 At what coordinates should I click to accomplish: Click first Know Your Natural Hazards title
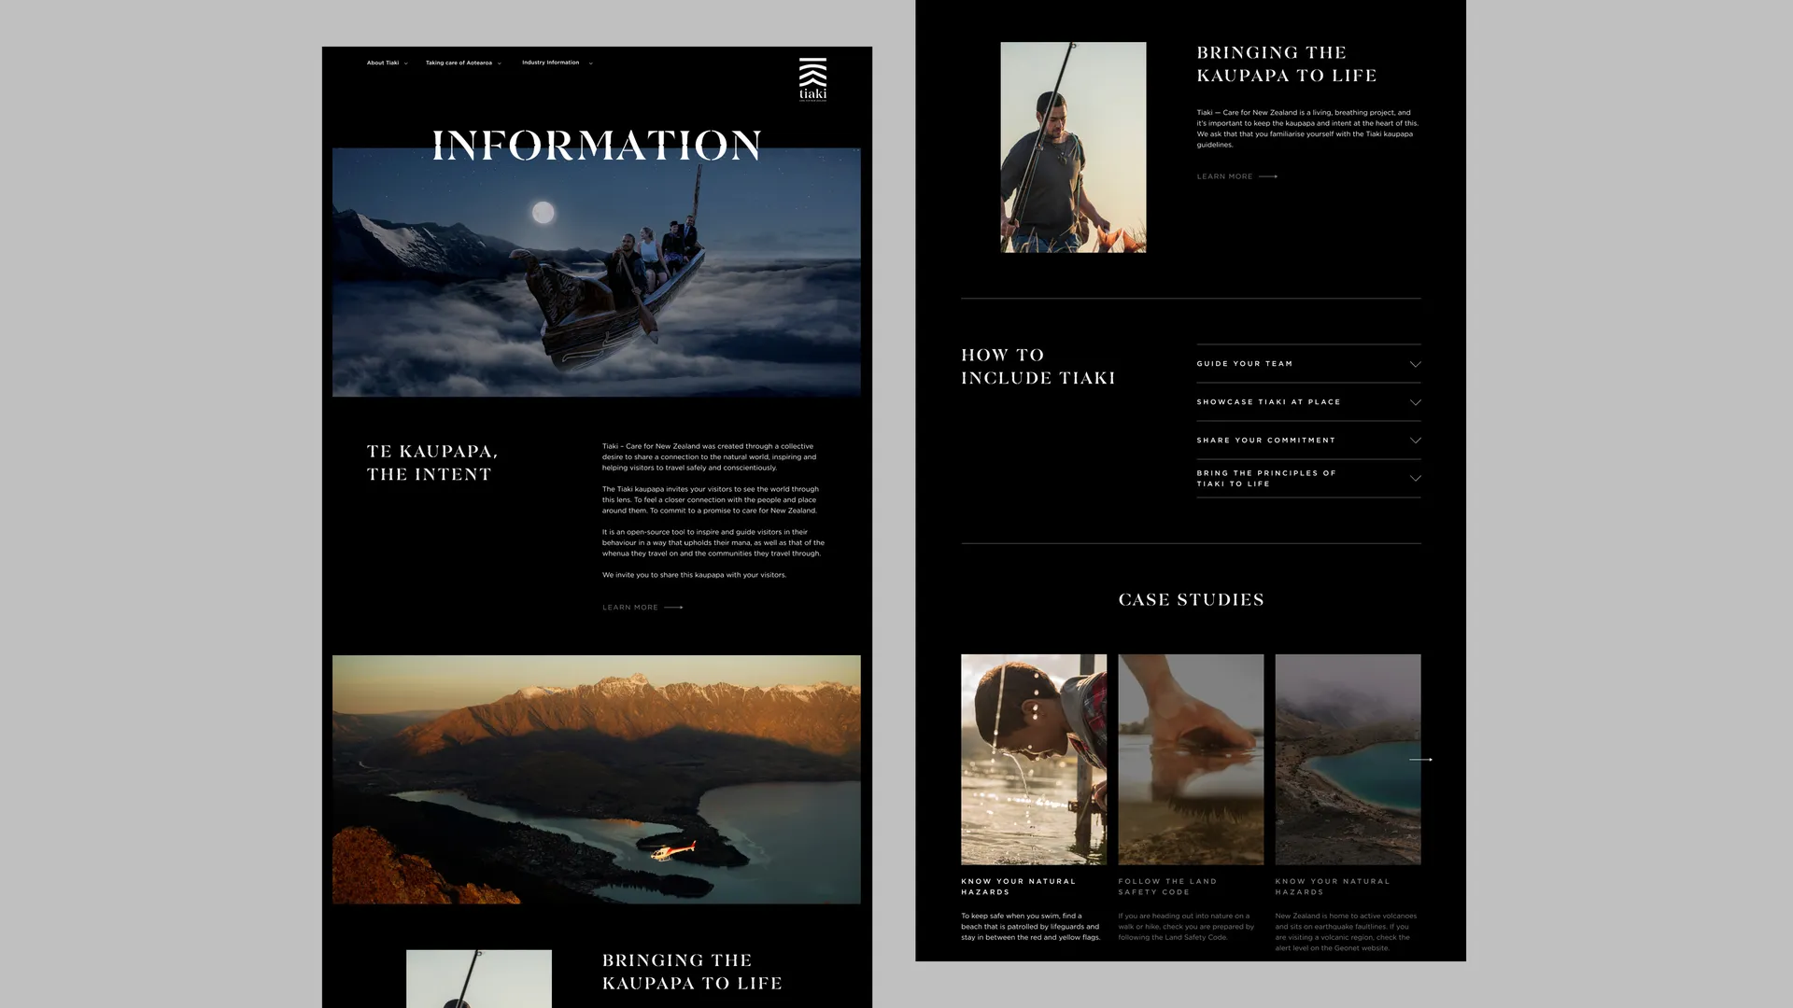(x=1018, y=887)
